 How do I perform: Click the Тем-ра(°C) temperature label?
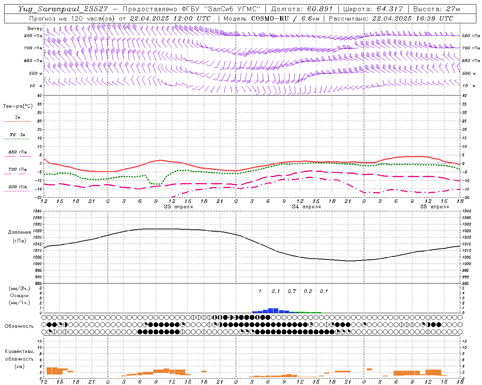[x=18, y=106]
